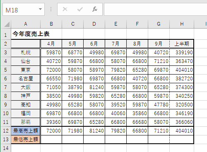207x152 pixels.
Task: Click the formula bar vertical dots handle
Action: coord(51,9)
